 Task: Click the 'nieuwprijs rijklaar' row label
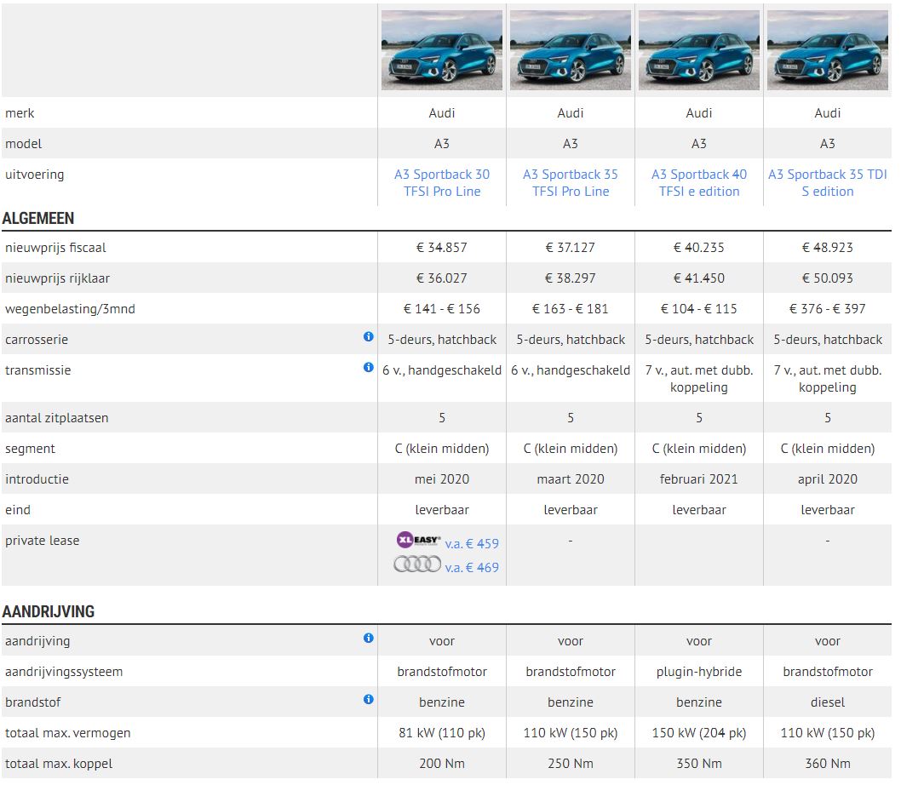coord(57,278)
